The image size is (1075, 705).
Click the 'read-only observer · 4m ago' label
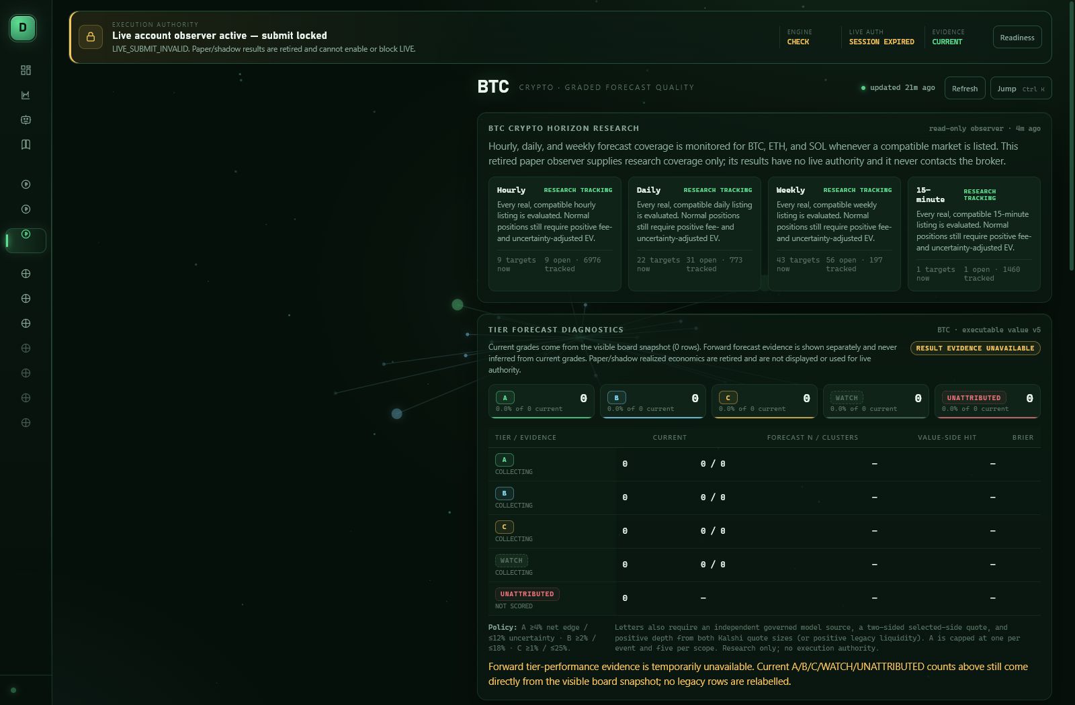984,128
